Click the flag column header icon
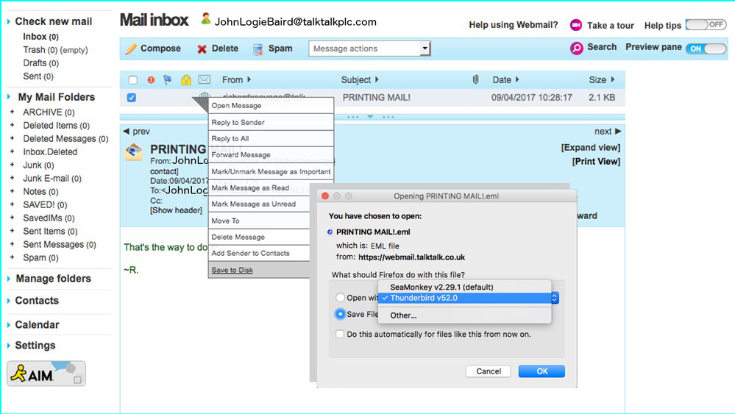735x414 pixels. pyautogui.click(x=167, y=80)
